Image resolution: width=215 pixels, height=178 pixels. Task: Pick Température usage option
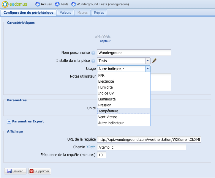coord(124,111)
